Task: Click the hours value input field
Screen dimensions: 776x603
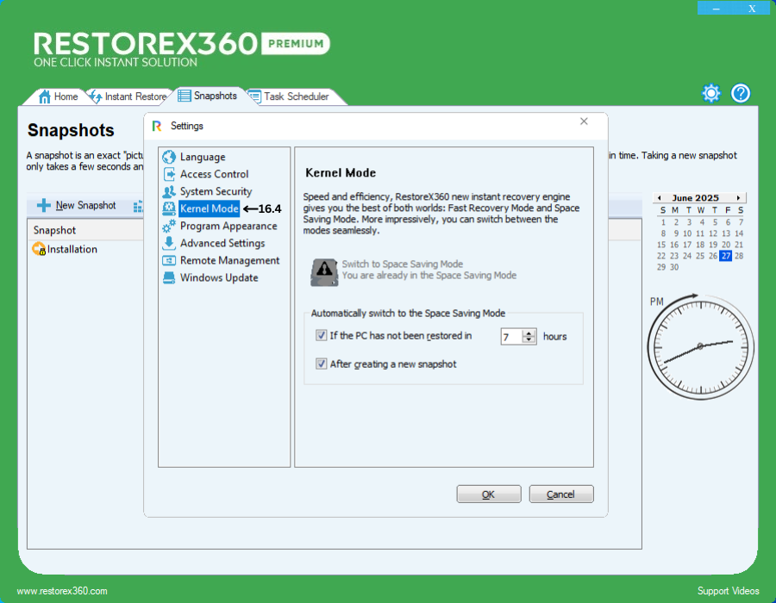Action: [512, 337]
